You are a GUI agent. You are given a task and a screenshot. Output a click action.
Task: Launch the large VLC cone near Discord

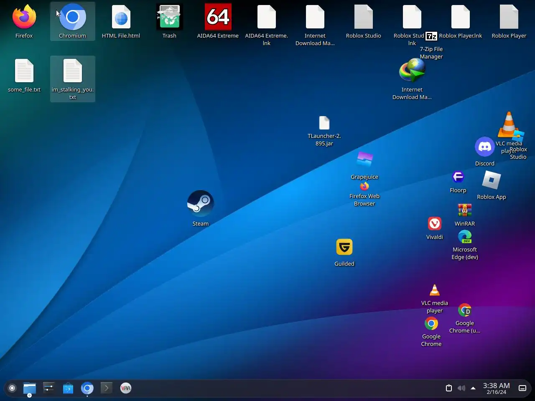[508, 124]
